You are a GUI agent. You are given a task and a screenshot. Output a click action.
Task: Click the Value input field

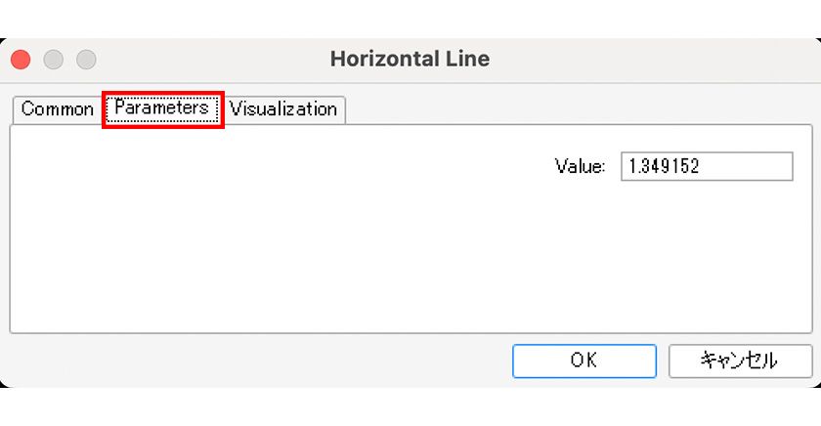706,166
